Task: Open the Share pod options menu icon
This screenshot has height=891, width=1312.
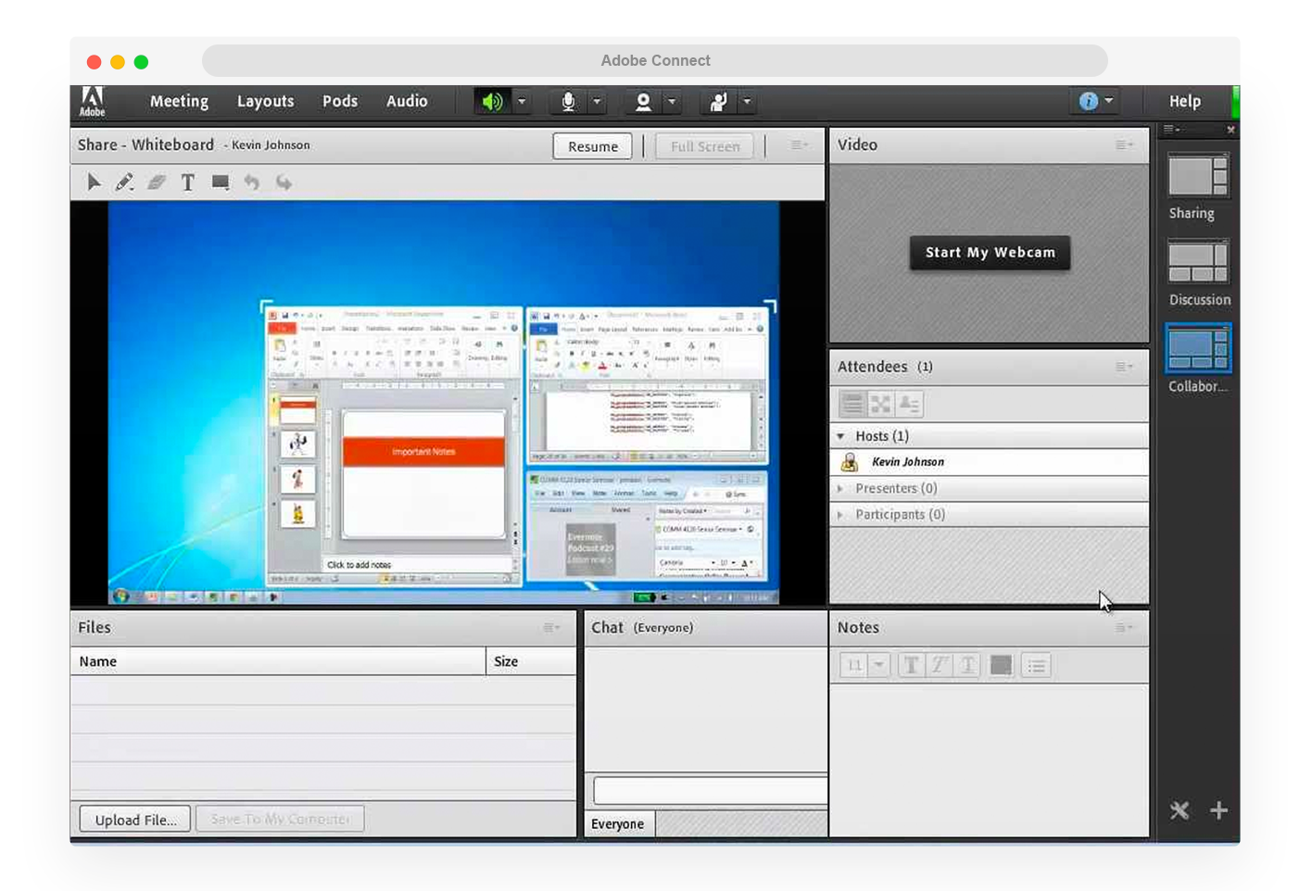Action: 799,145
